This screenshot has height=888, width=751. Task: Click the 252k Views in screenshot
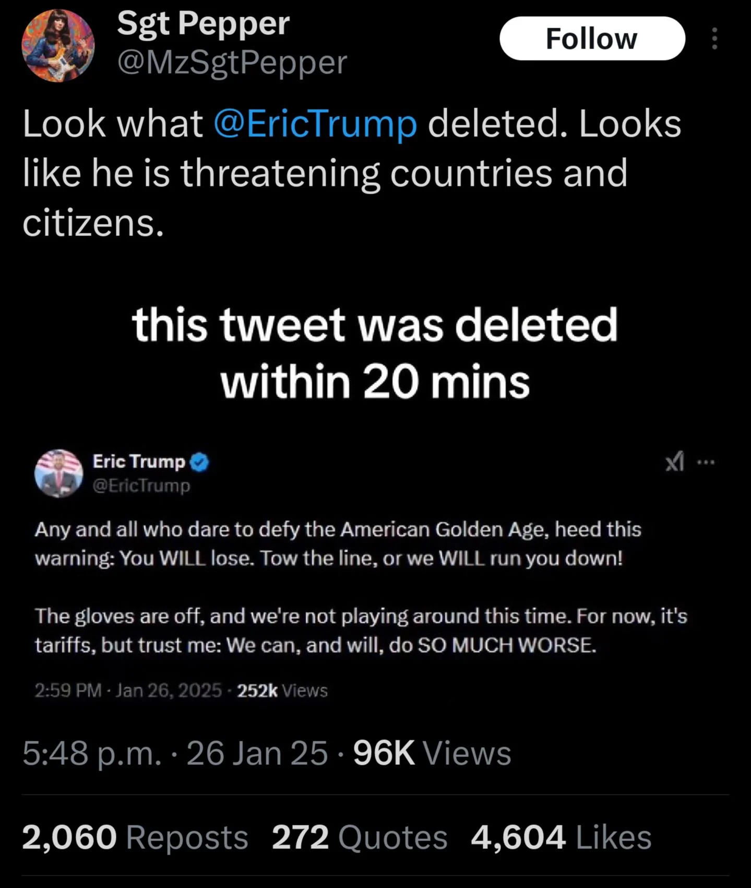(x=282, y=691)
